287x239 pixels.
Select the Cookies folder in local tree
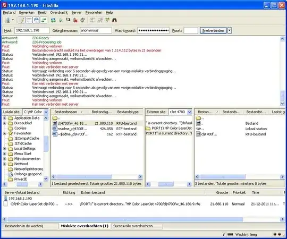pyautogui.click(x=20, y=128)
